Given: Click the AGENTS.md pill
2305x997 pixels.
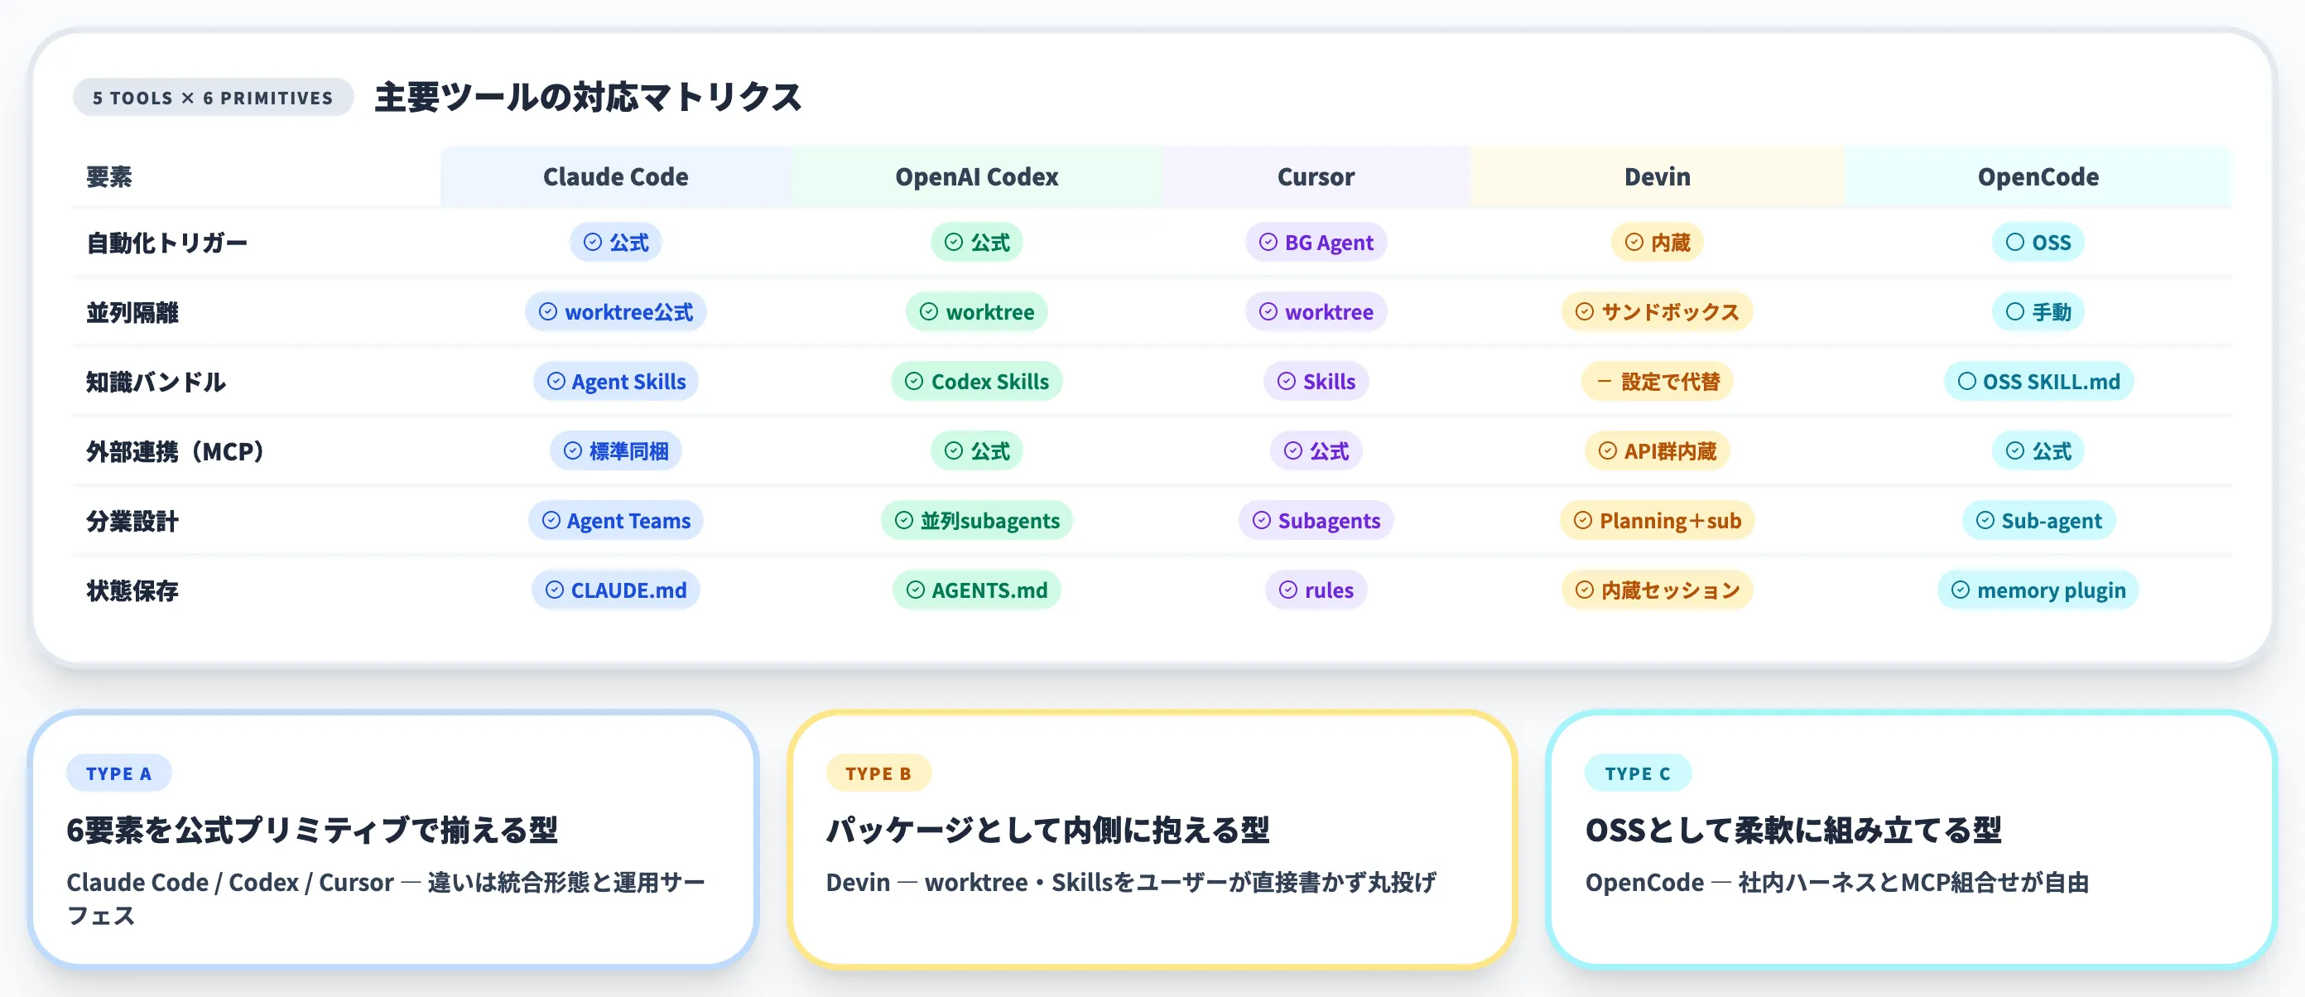Looking at the screenshot, I should coord(976,590).
